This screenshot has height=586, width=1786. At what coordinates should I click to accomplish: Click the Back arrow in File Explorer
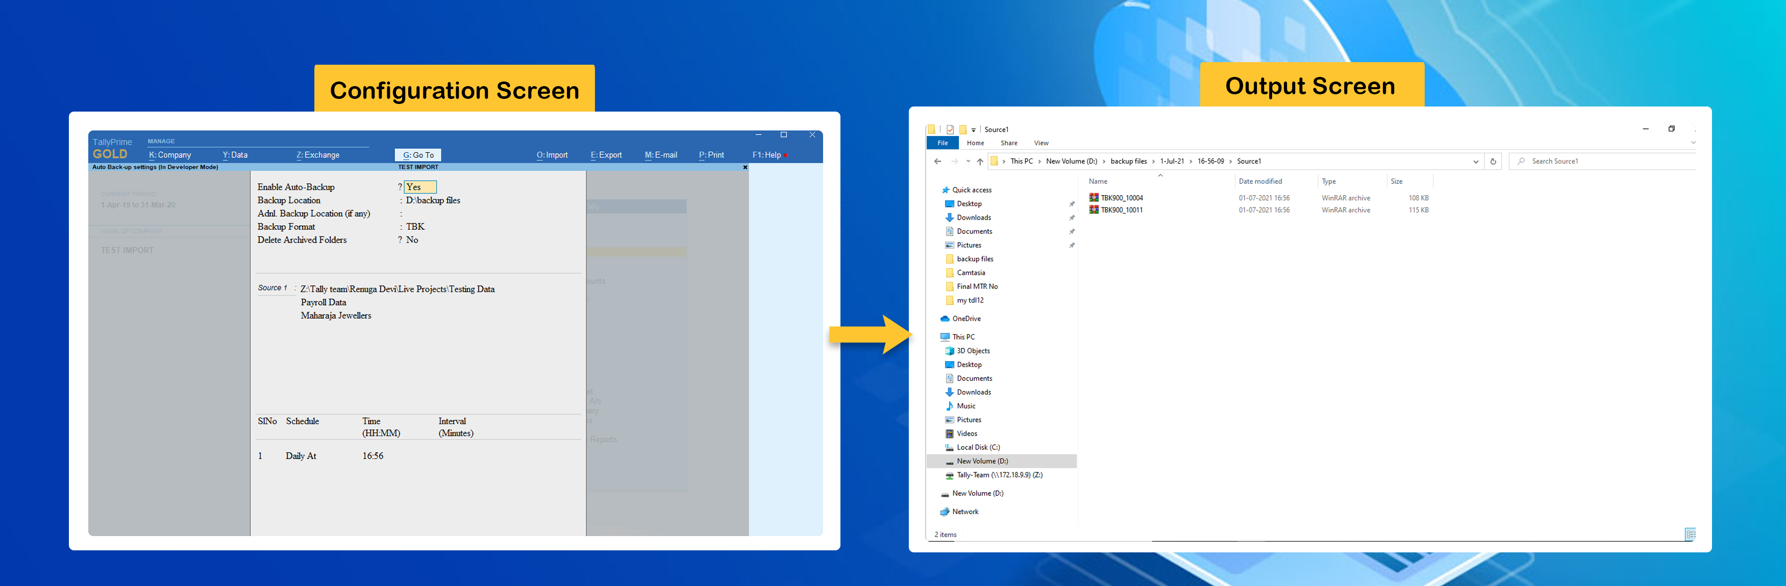pos(937,162)
